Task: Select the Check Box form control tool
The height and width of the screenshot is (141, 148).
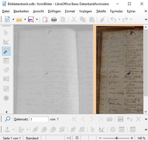Action: [6, 89]
